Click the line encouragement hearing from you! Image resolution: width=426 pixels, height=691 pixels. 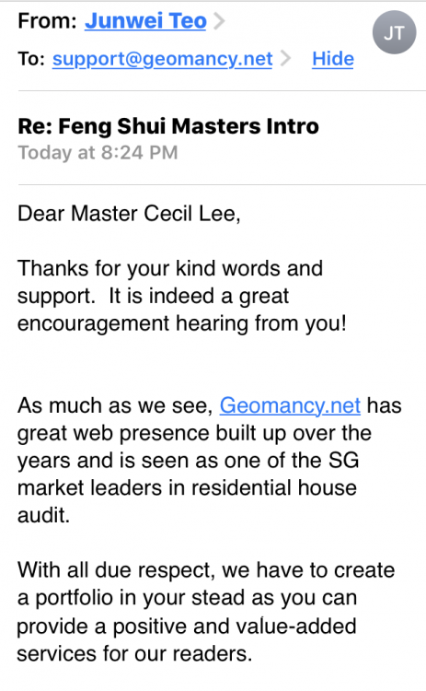182,323
